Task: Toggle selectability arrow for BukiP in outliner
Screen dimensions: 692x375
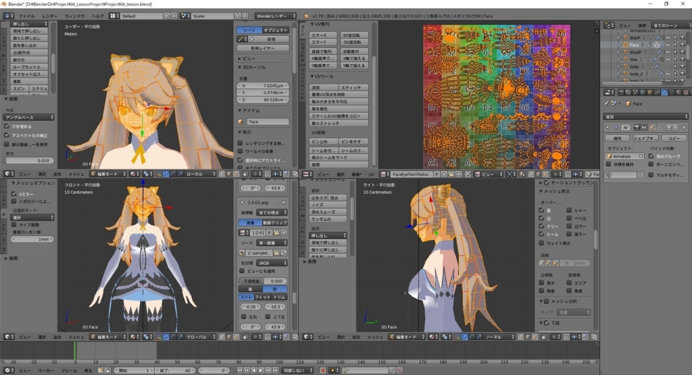Action: coord(676,38)
